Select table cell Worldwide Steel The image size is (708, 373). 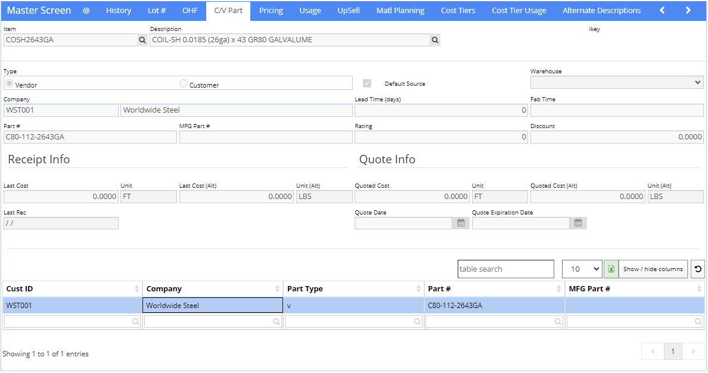pyautogui.click(x=213, y=306)
